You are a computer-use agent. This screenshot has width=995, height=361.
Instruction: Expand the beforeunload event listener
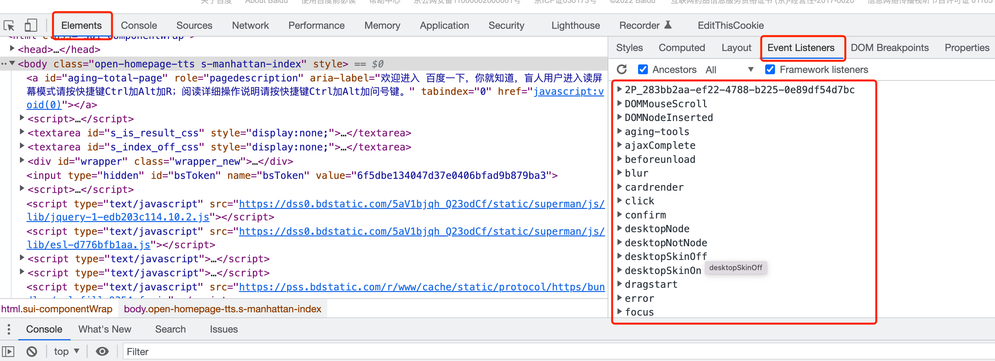[620, 159]
